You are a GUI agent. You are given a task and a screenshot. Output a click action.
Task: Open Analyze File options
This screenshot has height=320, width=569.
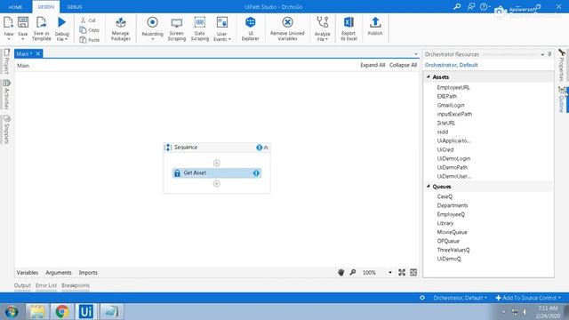click(x=322, y=28)
